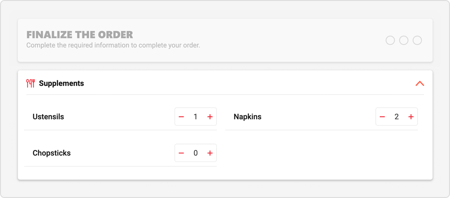Decrease the Napkins quantity
The image size is (450, 198).
pos(382,117)
